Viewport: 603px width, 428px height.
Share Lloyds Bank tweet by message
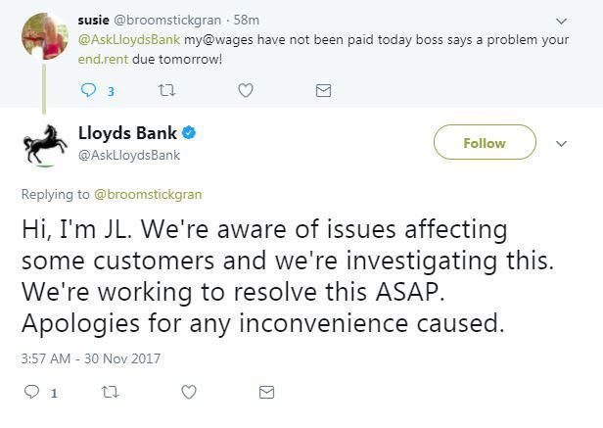266,392
